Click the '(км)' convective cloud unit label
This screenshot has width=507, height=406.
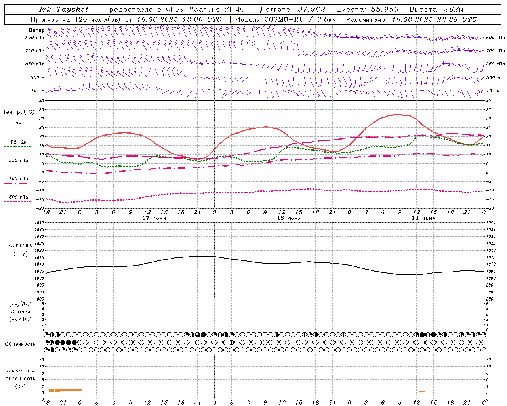pos(20,386)
